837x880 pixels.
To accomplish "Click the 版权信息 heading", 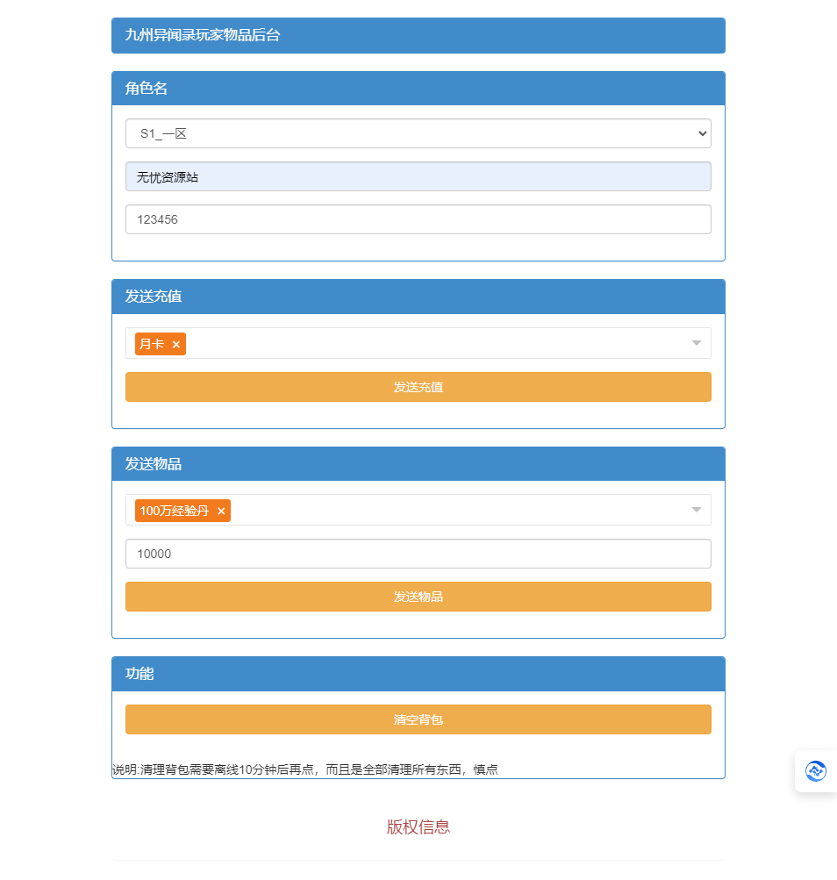I will (418, 826).
